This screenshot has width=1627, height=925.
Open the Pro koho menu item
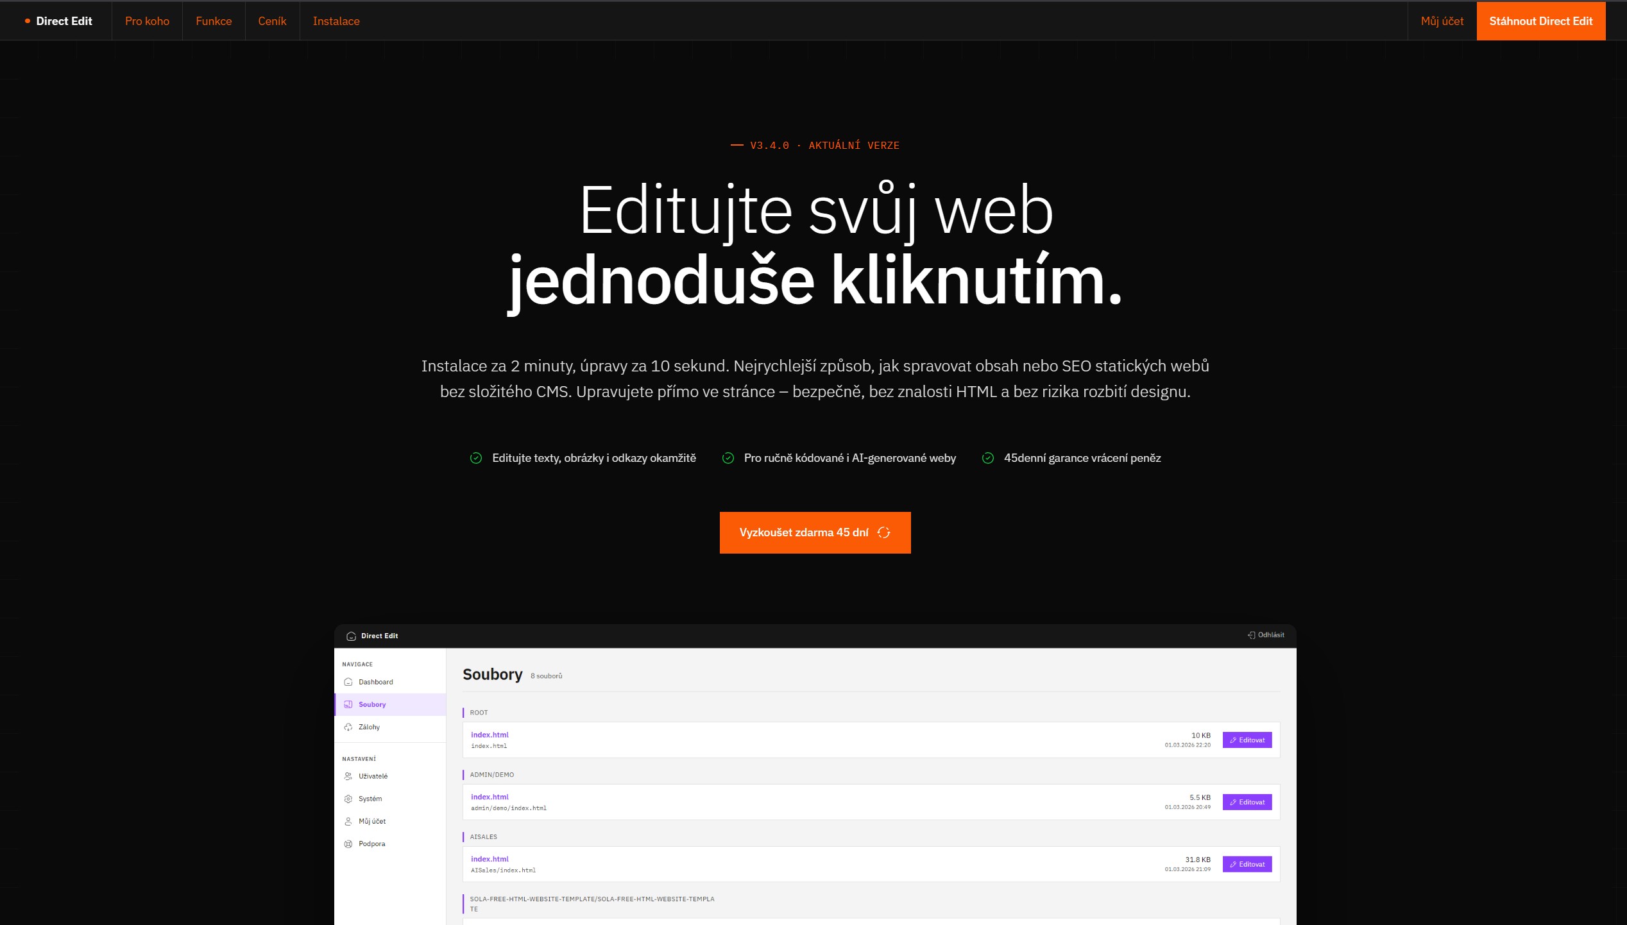tap(147, 21)
